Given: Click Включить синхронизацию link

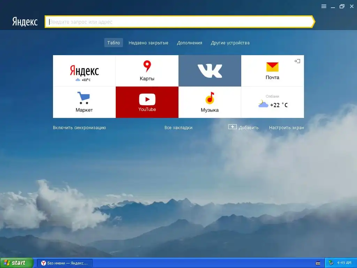Looking at the screenshot, I should 79,128.
